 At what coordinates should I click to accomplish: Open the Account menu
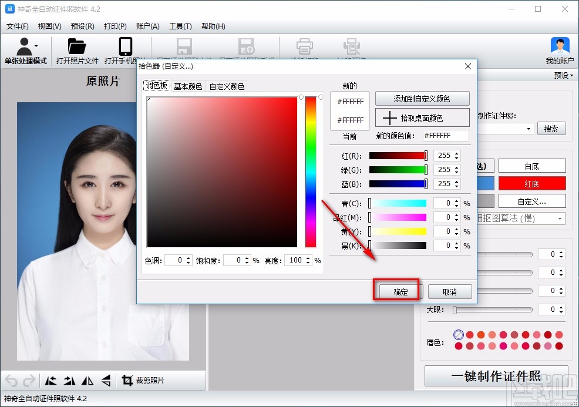148,26
